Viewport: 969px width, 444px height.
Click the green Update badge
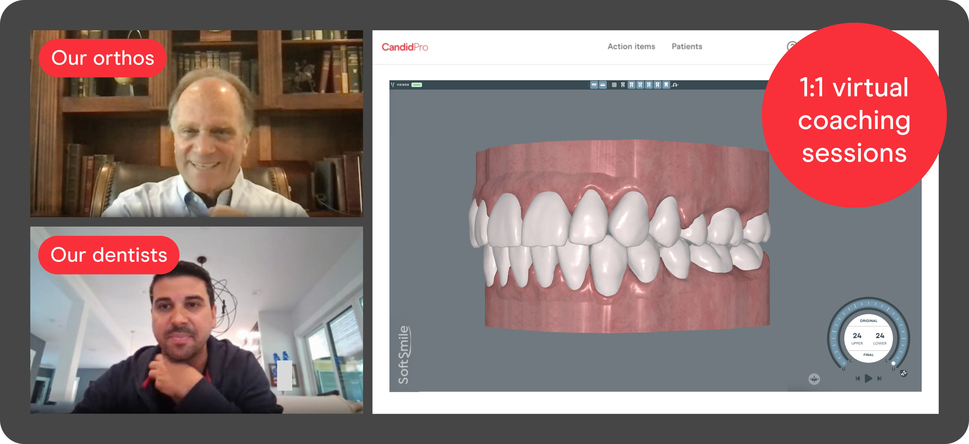tap(417, 85)
